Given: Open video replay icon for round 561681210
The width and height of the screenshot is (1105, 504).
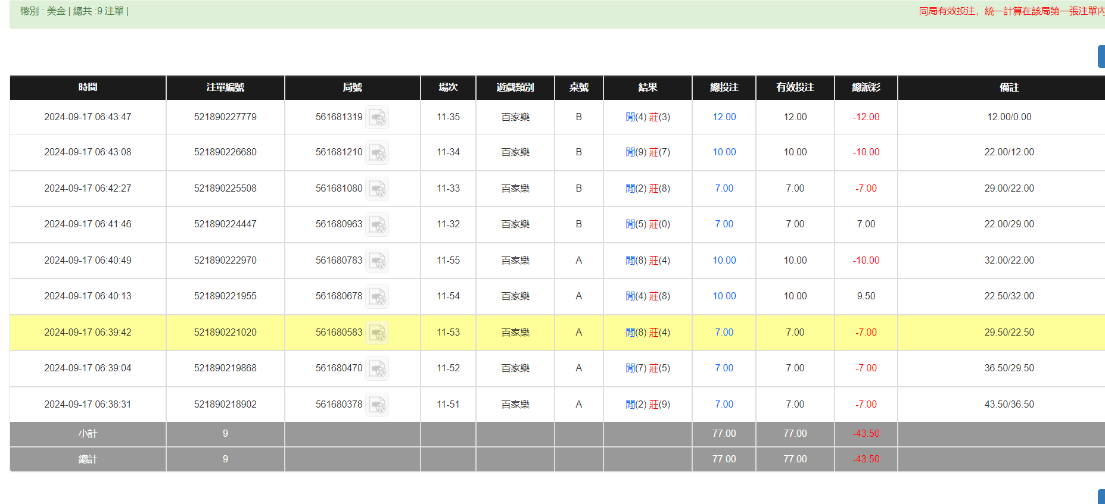Looking at the screenshot, I should pyautogui.click(x=377, y=153).
